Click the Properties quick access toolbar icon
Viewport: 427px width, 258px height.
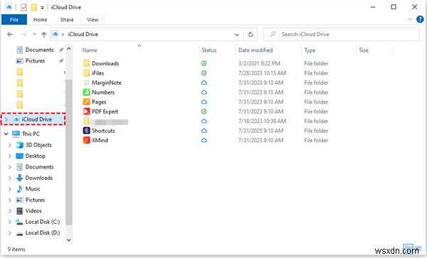point(23,7)
